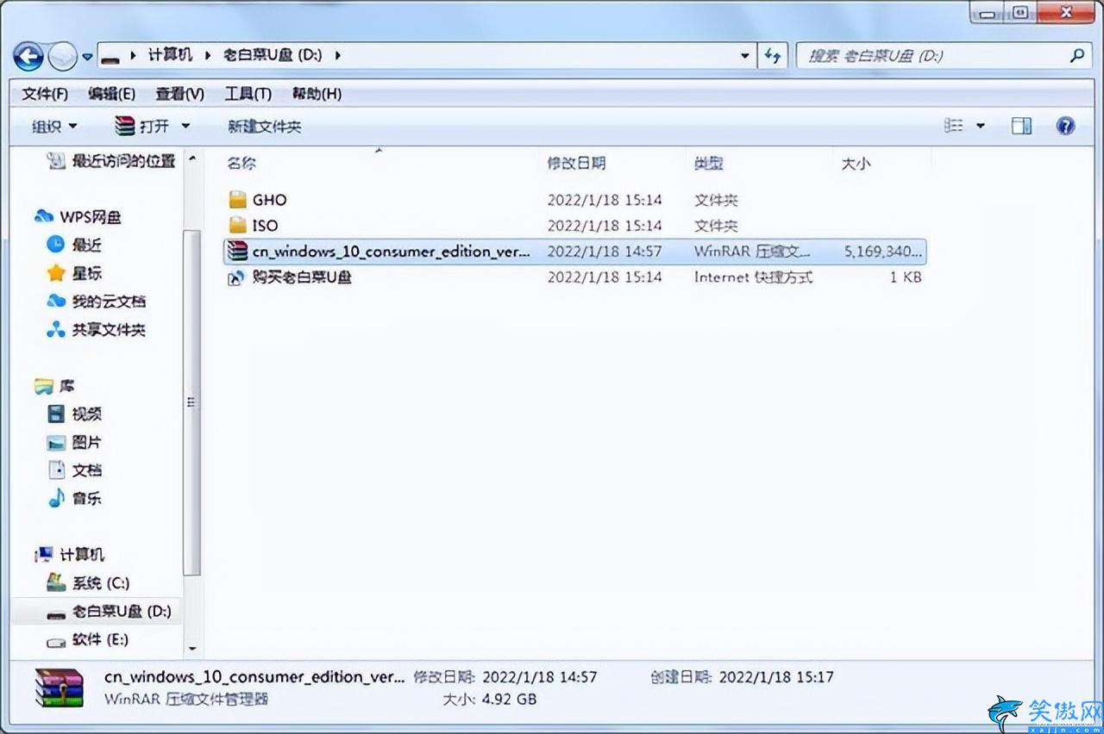Click the 视频 library icon
This screenshot has width=1104, height=734.
57,414
